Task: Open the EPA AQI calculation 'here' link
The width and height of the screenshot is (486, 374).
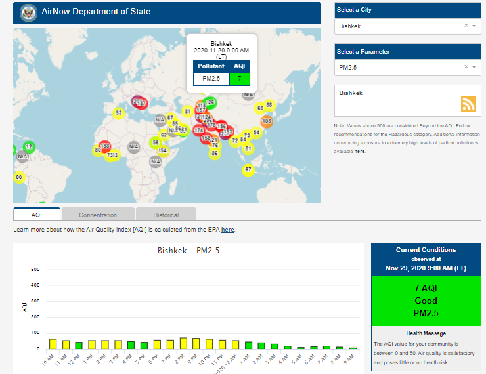Action: tap(227, 230)
